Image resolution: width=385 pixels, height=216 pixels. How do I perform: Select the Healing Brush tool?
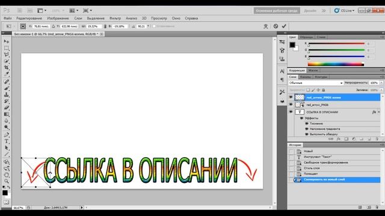(7, 82)
